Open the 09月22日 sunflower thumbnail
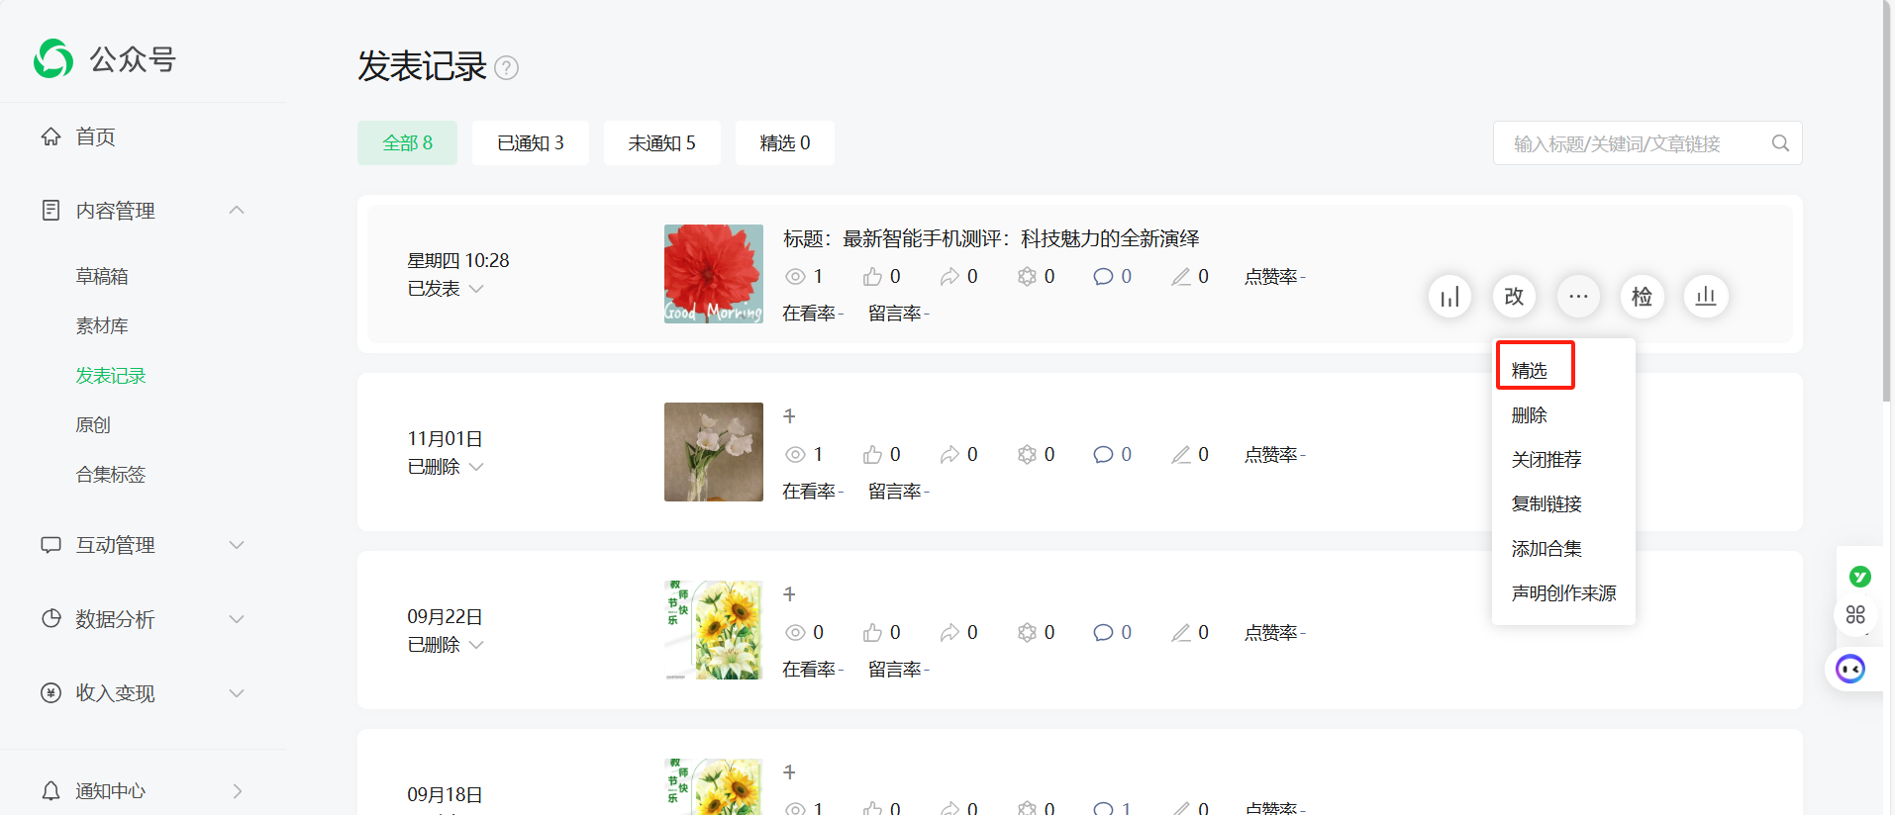This screenshot has width=1895, height=815. [x=714, y=630]
